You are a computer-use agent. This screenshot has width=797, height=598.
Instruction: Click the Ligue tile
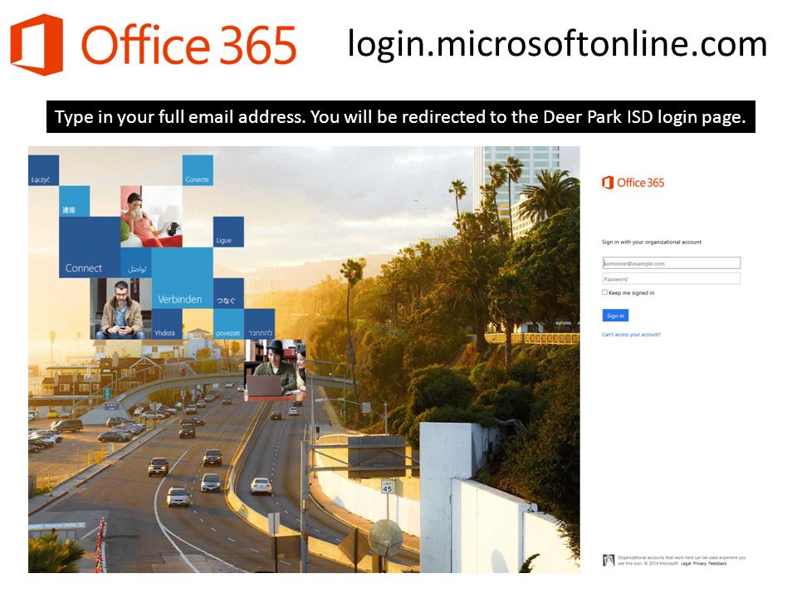pyautogui.click(x=228, y=232)
